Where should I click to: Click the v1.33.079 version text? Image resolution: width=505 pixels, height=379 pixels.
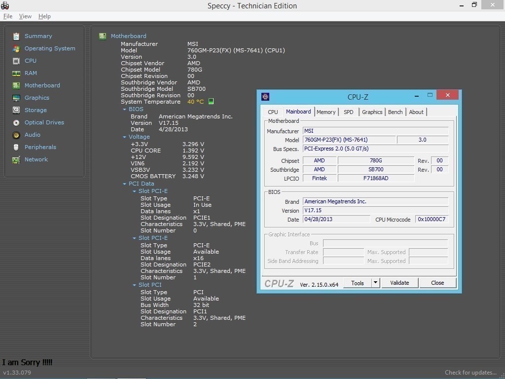pos(17,373)
